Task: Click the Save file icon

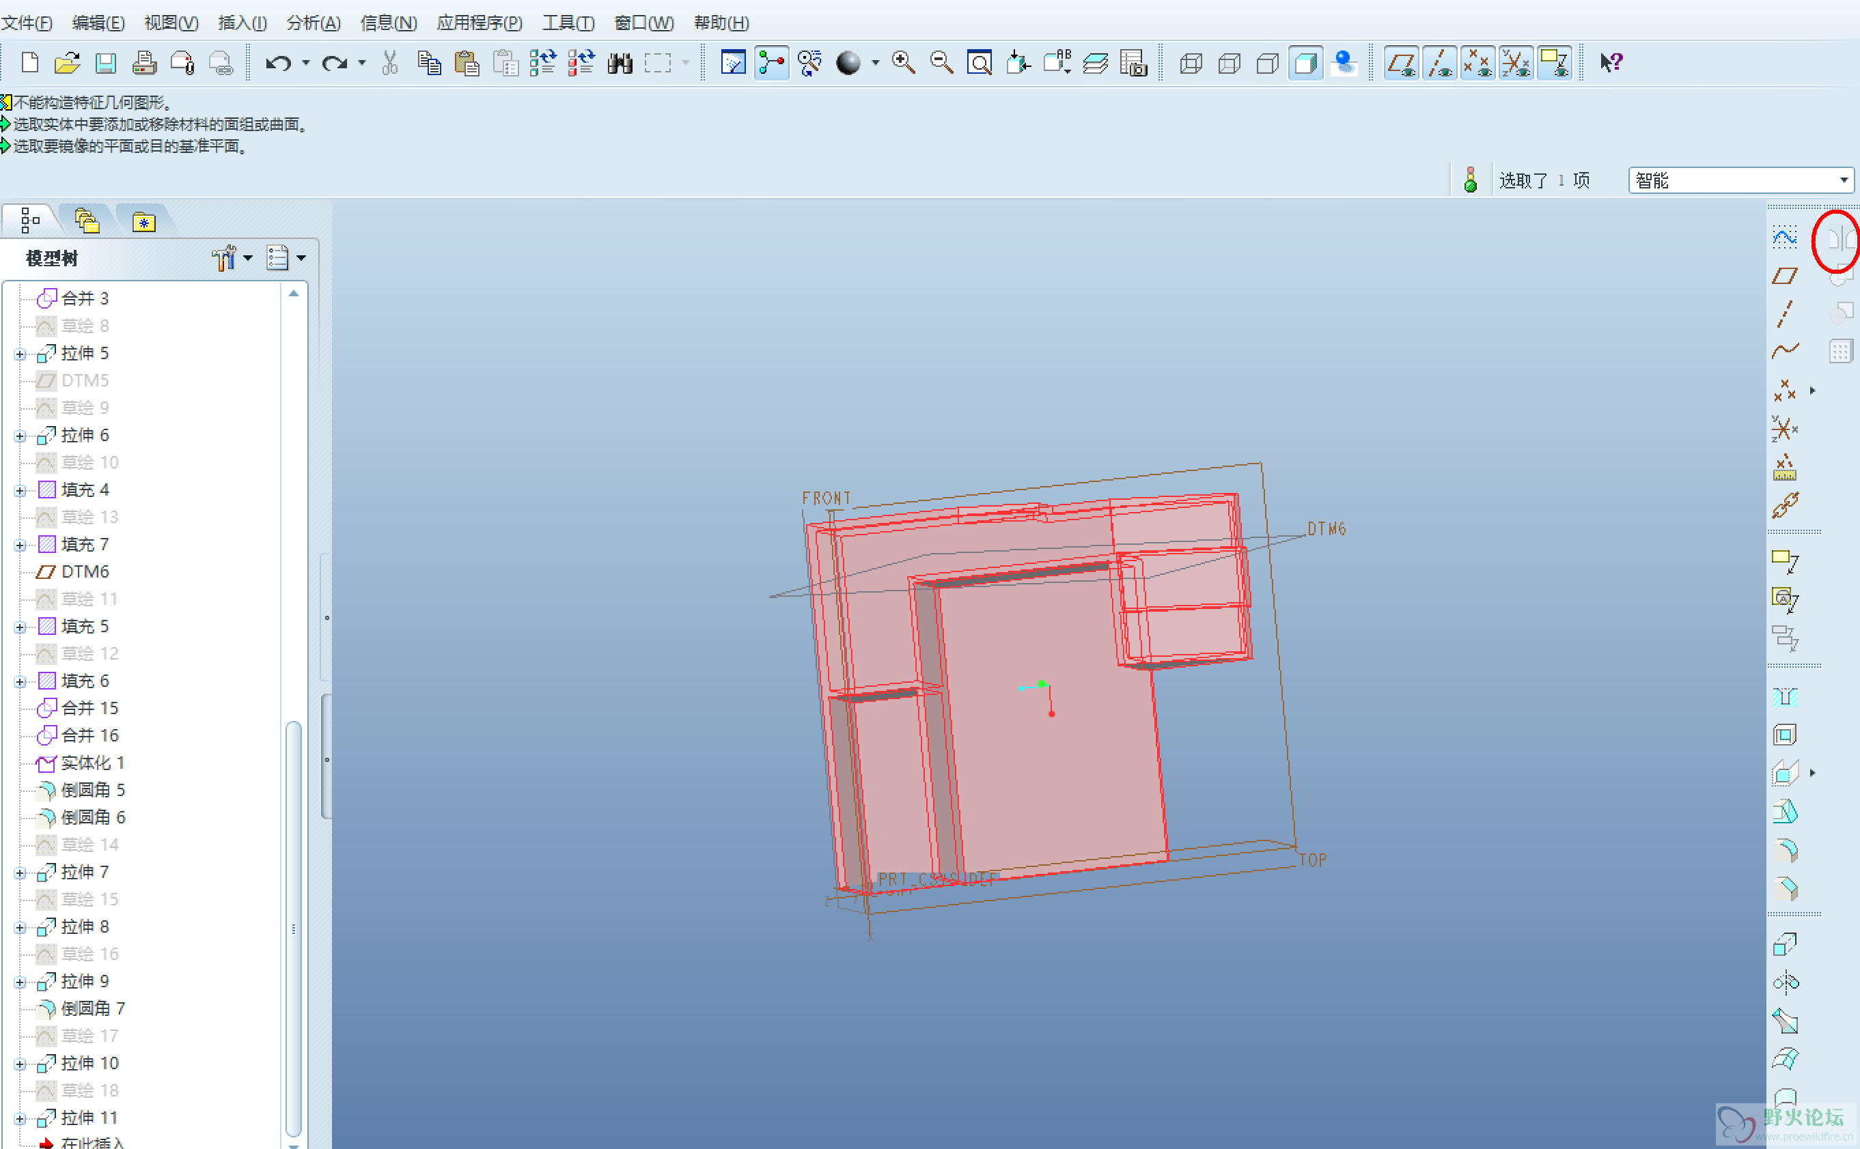Action: (105, 63)
